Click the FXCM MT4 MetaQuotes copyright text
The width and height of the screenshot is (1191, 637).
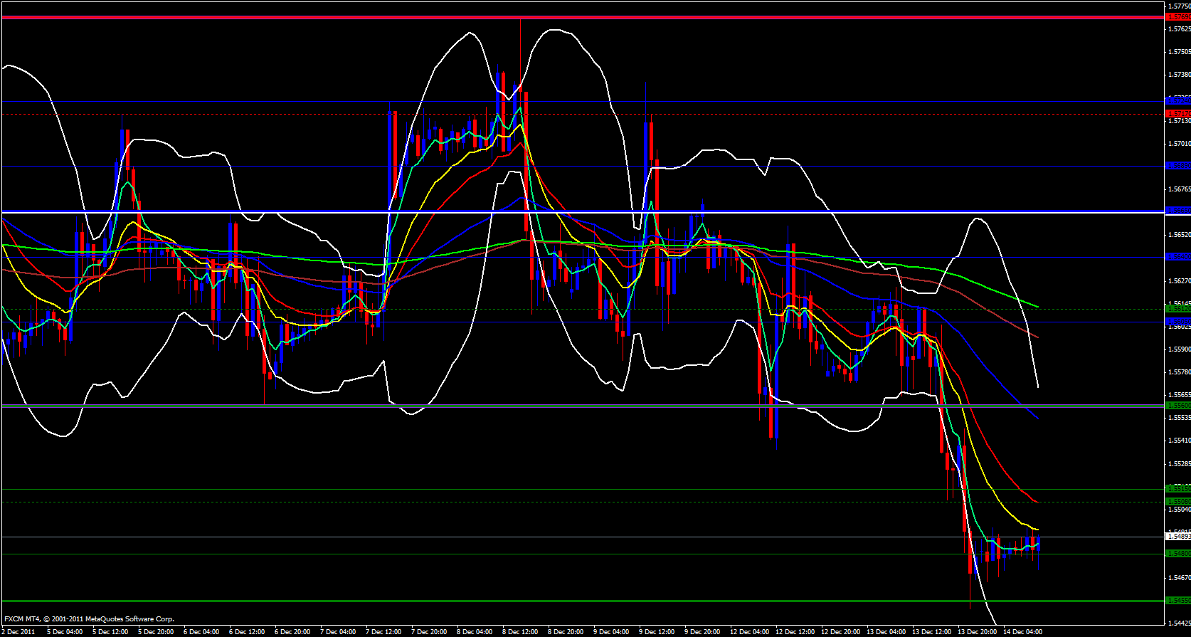(89, 619)
